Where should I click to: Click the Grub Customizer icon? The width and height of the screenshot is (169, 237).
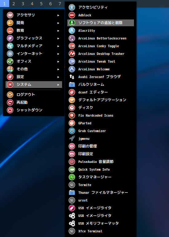pos(72,131)
